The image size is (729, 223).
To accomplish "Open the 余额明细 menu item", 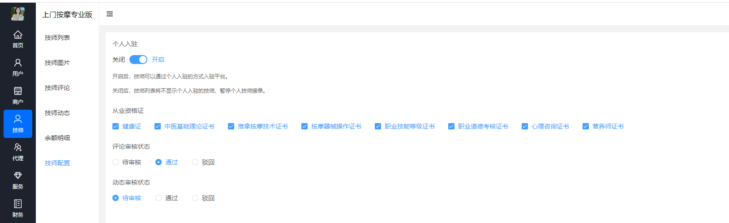I will click(x=57, y=138).
